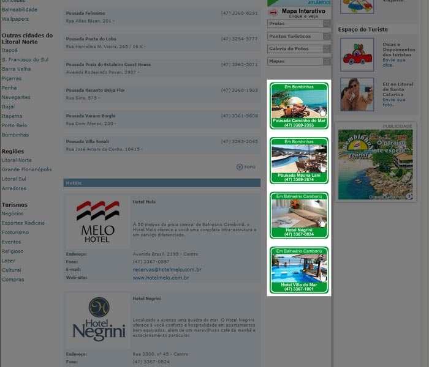Open the Pousada Mauna Lani banner

point(299,160)
